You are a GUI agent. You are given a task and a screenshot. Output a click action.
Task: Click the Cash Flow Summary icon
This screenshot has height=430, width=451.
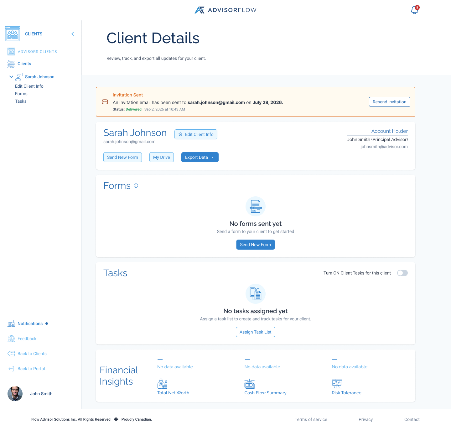pyautogui.click(x=250, y=384)
